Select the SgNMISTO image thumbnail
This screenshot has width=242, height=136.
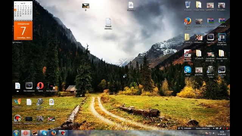pos(210,5)
